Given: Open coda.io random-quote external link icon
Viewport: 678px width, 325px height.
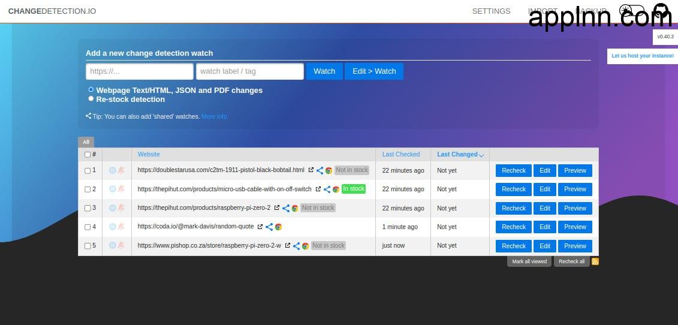Looking at the screenshot, I should (260, 227).
